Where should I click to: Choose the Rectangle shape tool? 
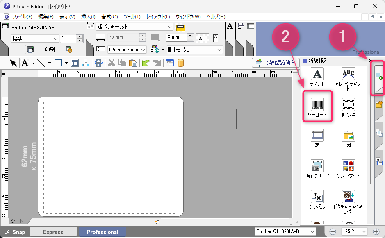coord(58,63)
